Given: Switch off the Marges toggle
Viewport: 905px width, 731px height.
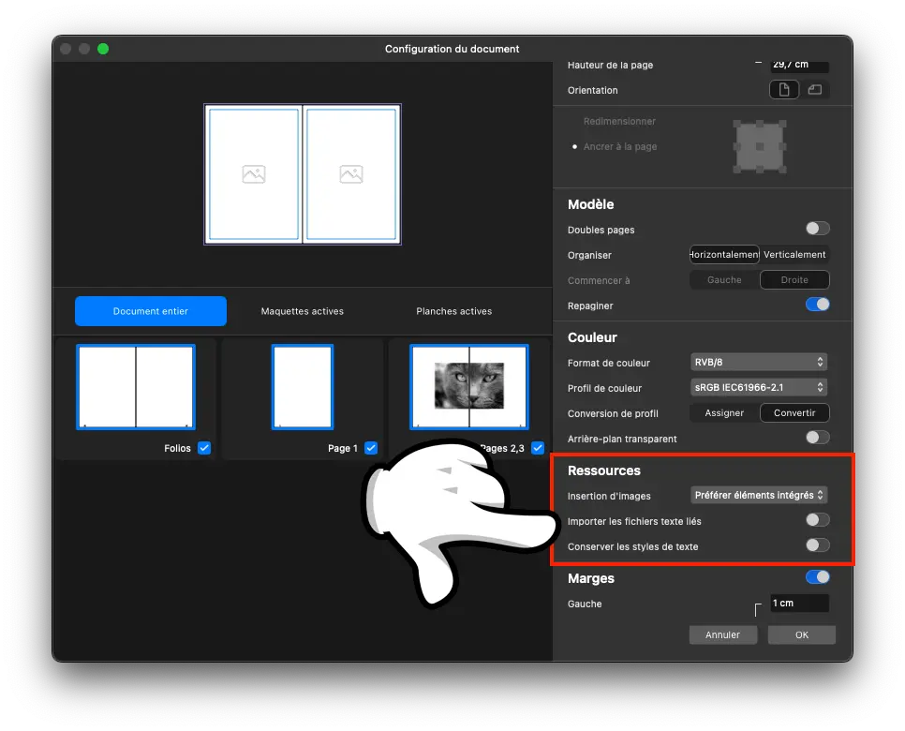Looking at the screenshot, I should tap(817, 576).
